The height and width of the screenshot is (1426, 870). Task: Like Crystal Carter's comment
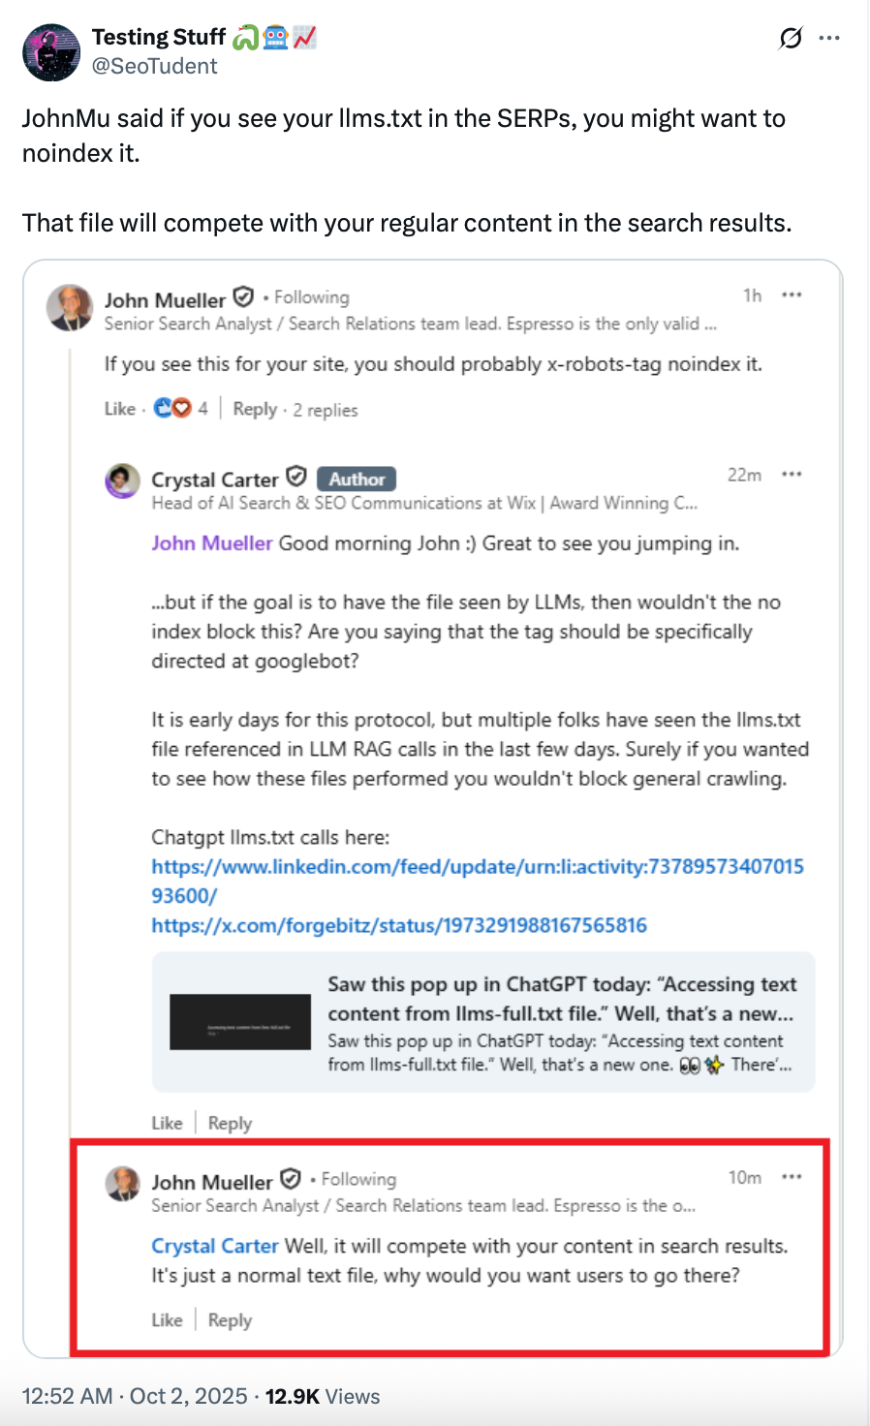coord(167,1123)
